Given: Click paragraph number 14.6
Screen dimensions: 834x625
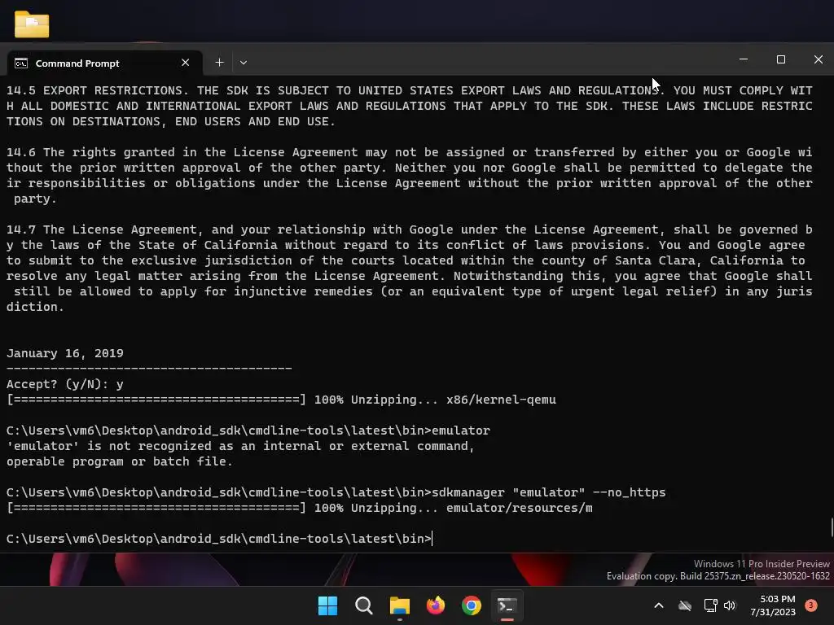Looking at the screenshot, I should (20, 152).
